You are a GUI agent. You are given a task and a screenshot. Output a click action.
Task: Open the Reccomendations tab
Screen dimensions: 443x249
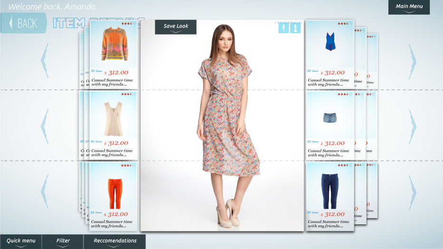point(115,242)
